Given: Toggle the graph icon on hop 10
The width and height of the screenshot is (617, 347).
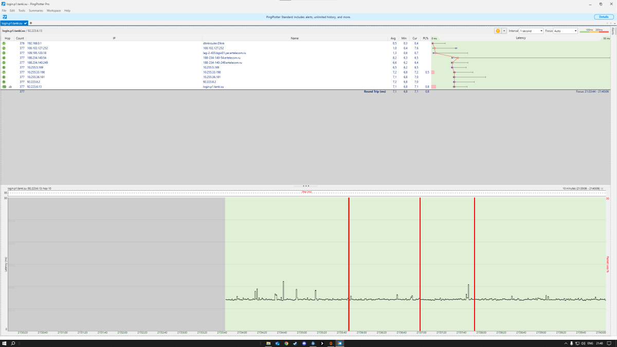Looking at the screenshot, I should 10,87.
